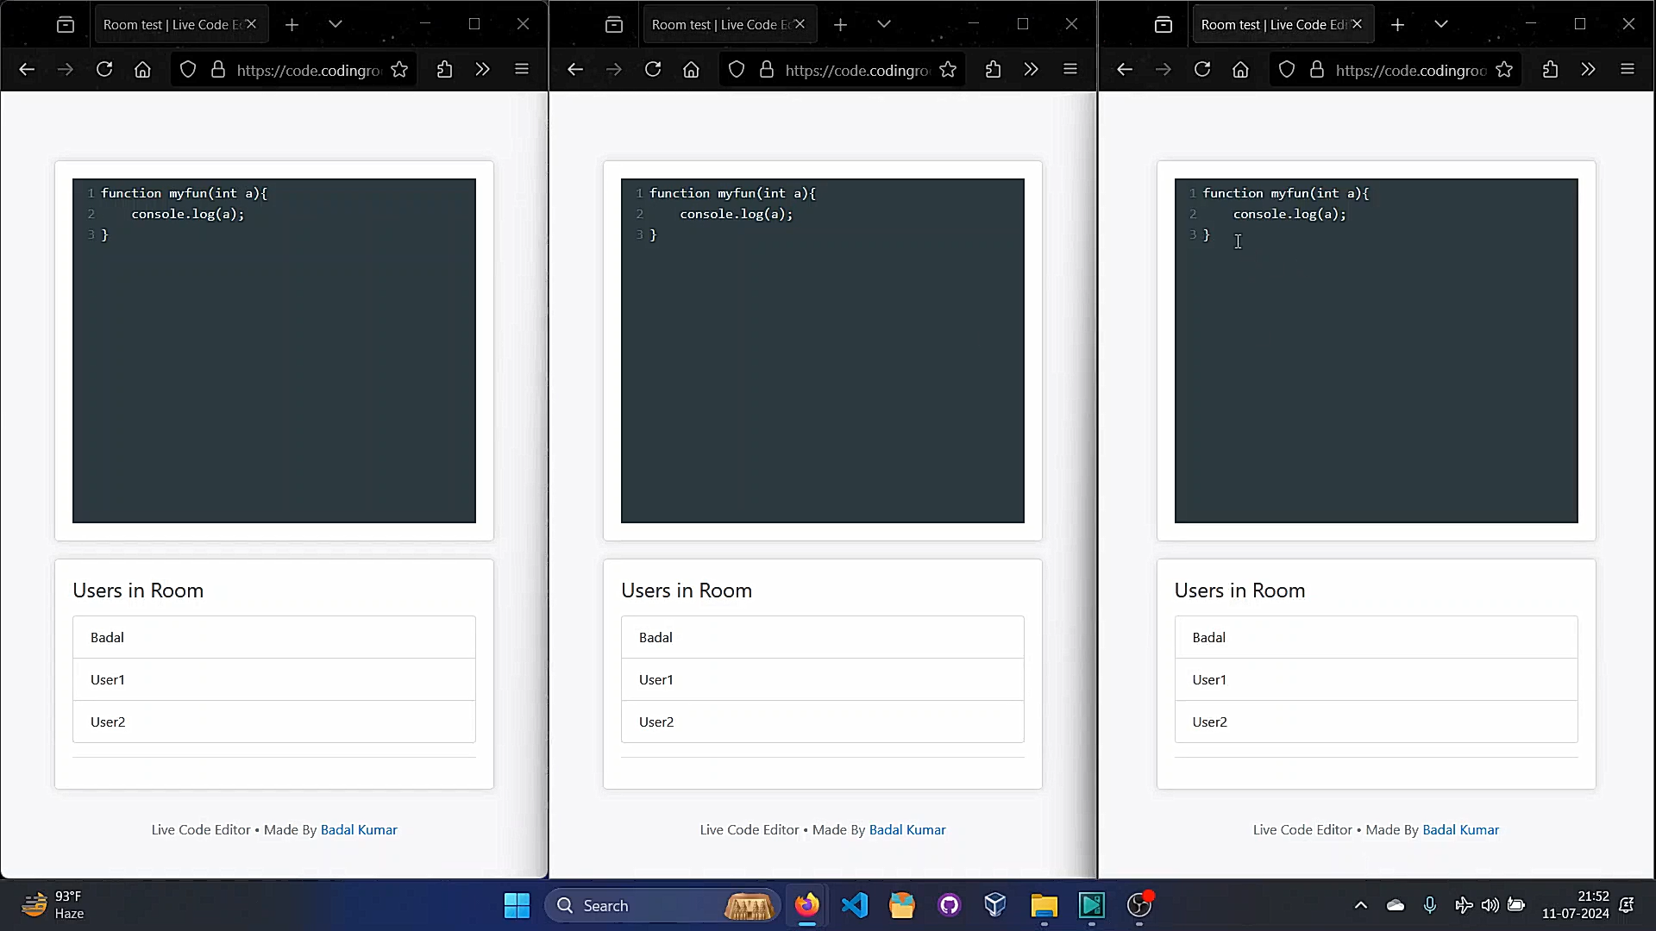Go home in the left browser window

pyautogui.click(x=142, y=70)
